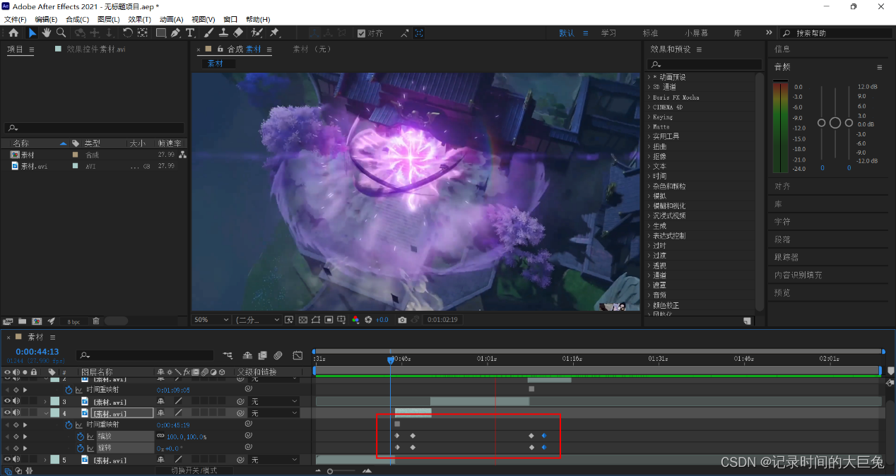Image resolution: width=896 pixels, height=476 pixels.
Task: Click the new composition icon in Project panel
Action: click(37, 321)
